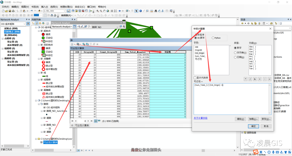Click the Solve icon on Network Analyst toolbar
The height and width of the screenshot is (156, 292).
(85, 27)
